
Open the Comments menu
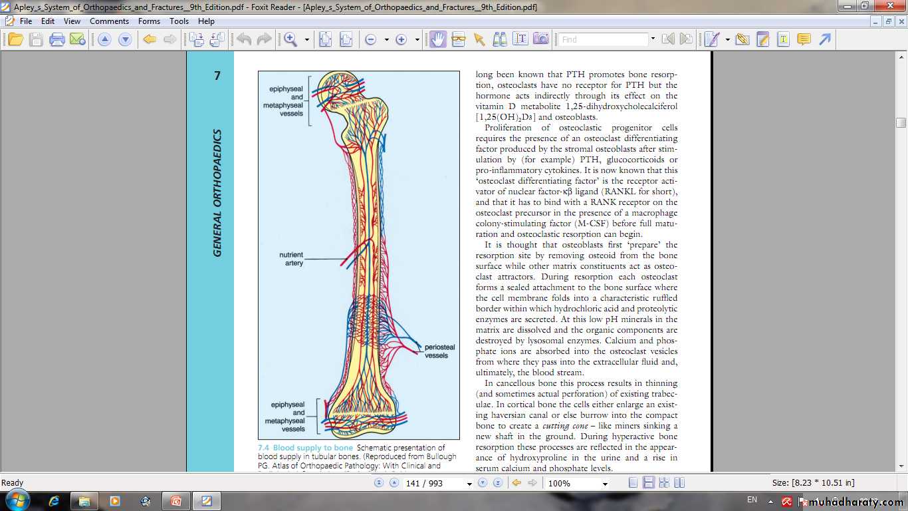pyautogui.click(x=109, y=21)
